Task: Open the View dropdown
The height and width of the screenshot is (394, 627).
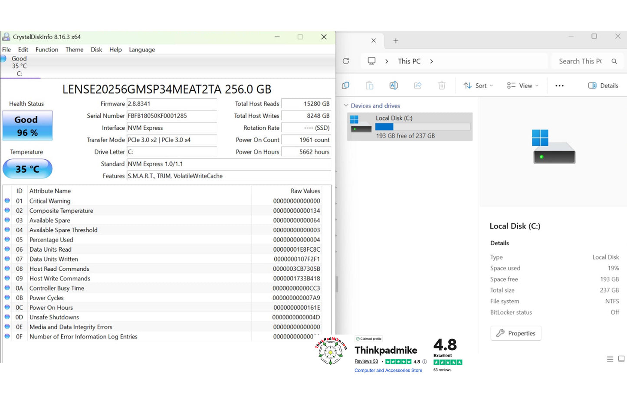Action: point(523,85)
